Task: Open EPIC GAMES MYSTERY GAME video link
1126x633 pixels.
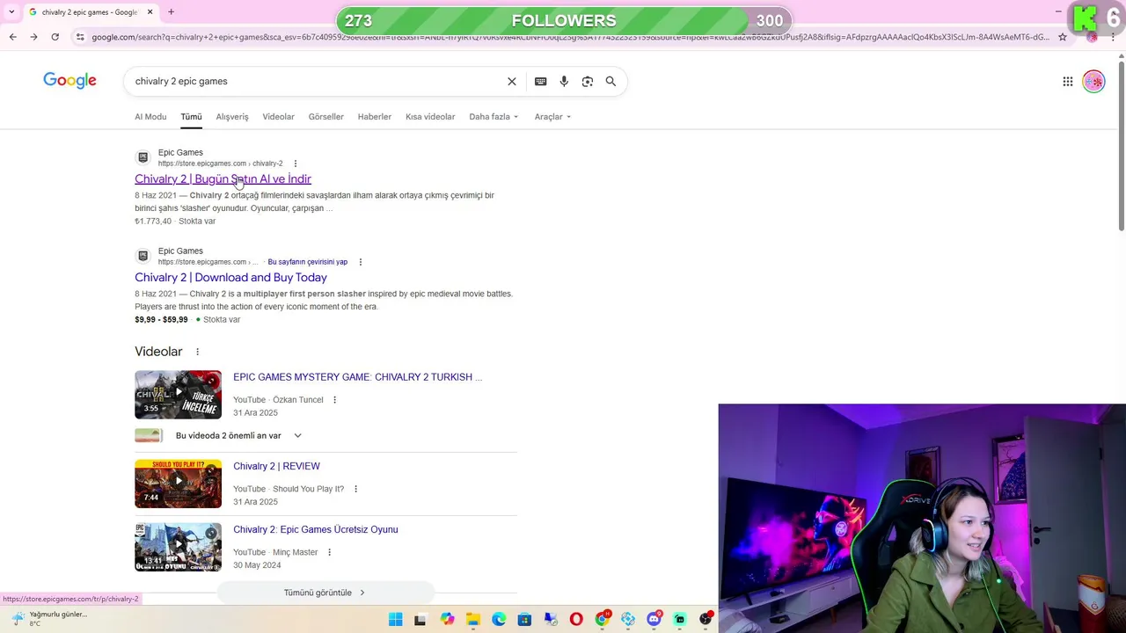Action: (x=357, y=377)
